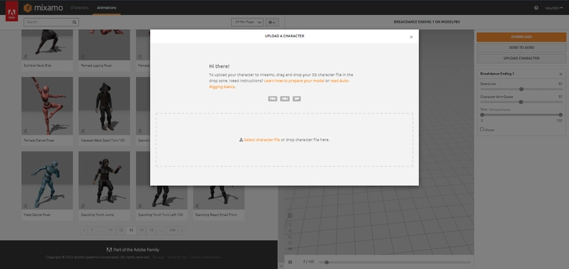Enable the Mirror checkbox
569x269 pixels.
click(482, 129)
